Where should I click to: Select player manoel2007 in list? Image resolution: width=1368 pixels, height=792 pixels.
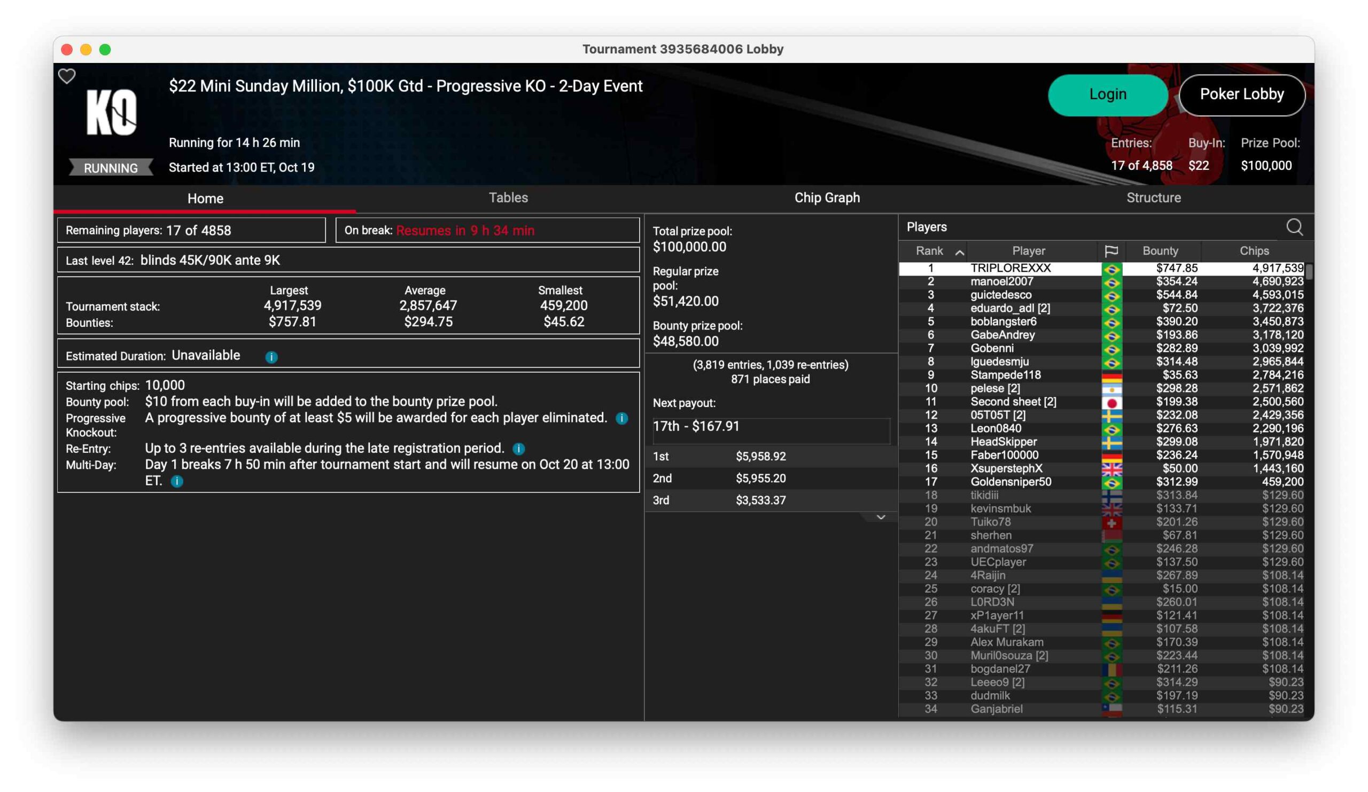(1001, 281)
